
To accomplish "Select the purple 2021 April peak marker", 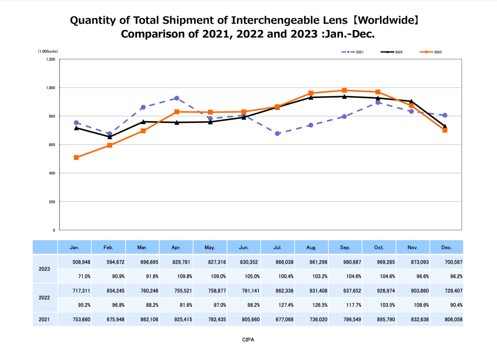I will (x=177, y=98).
